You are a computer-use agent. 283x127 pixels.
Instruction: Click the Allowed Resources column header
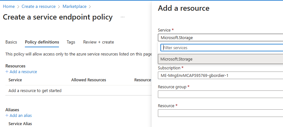[89, 80]
